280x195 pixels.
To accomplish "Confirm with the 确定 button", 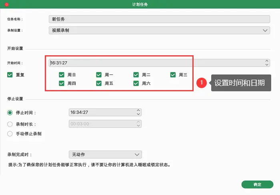I will 257,185.
